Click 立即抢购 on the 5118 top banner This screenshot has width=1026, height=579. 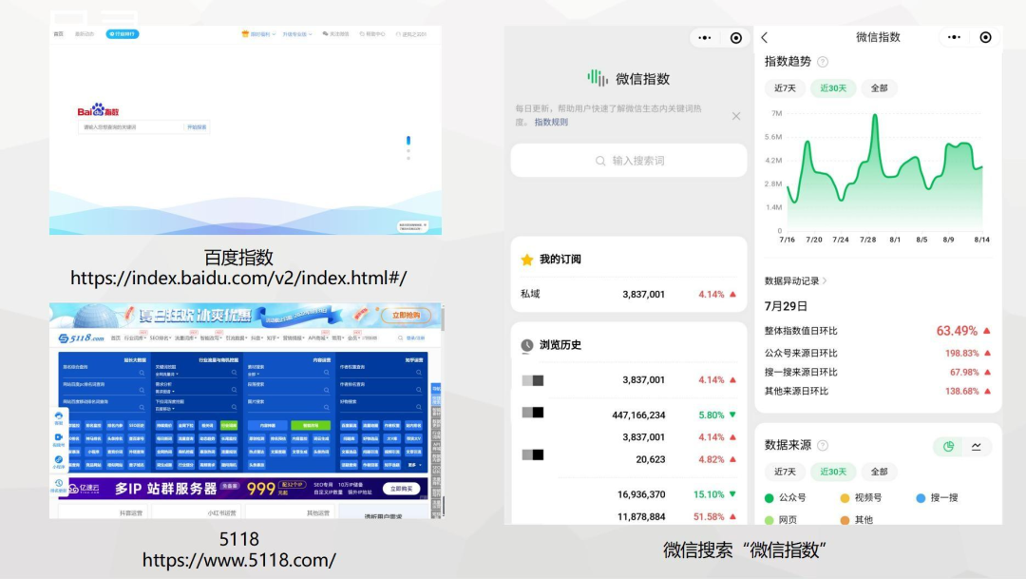tap(406, 315)
